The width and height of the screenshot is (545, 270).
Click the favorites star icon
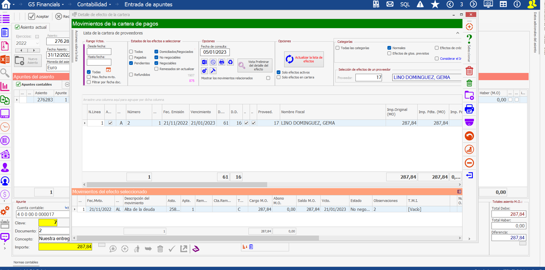435,4
